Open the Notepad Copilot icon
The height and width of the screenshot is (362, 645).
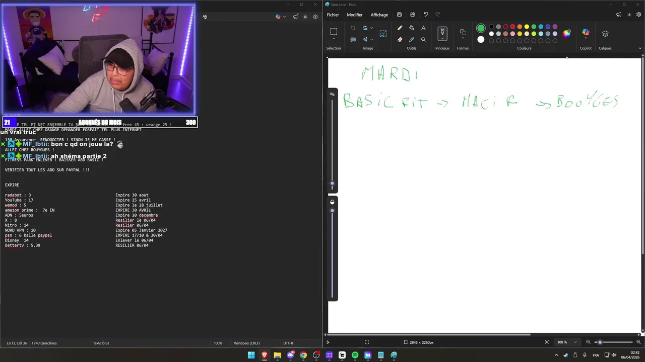[x=278, y=17]
